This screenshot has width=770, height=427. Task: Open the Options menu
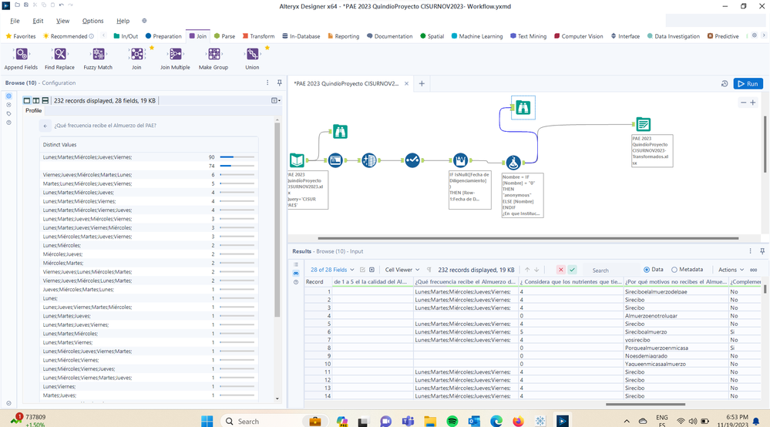[x=92, y=21]
